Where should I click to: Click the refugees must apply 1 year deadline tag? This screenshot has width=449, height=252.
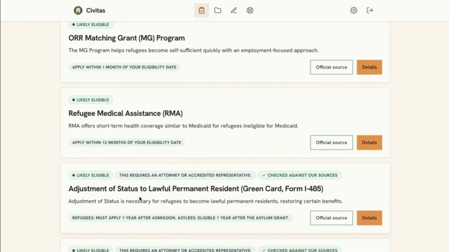click(x=180, y=218)
